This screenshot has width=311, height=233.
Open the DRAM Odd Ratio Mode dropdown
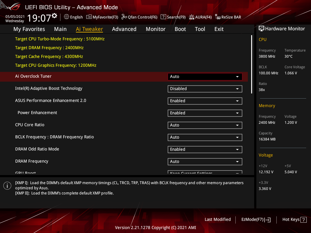[x=205, y=149]
